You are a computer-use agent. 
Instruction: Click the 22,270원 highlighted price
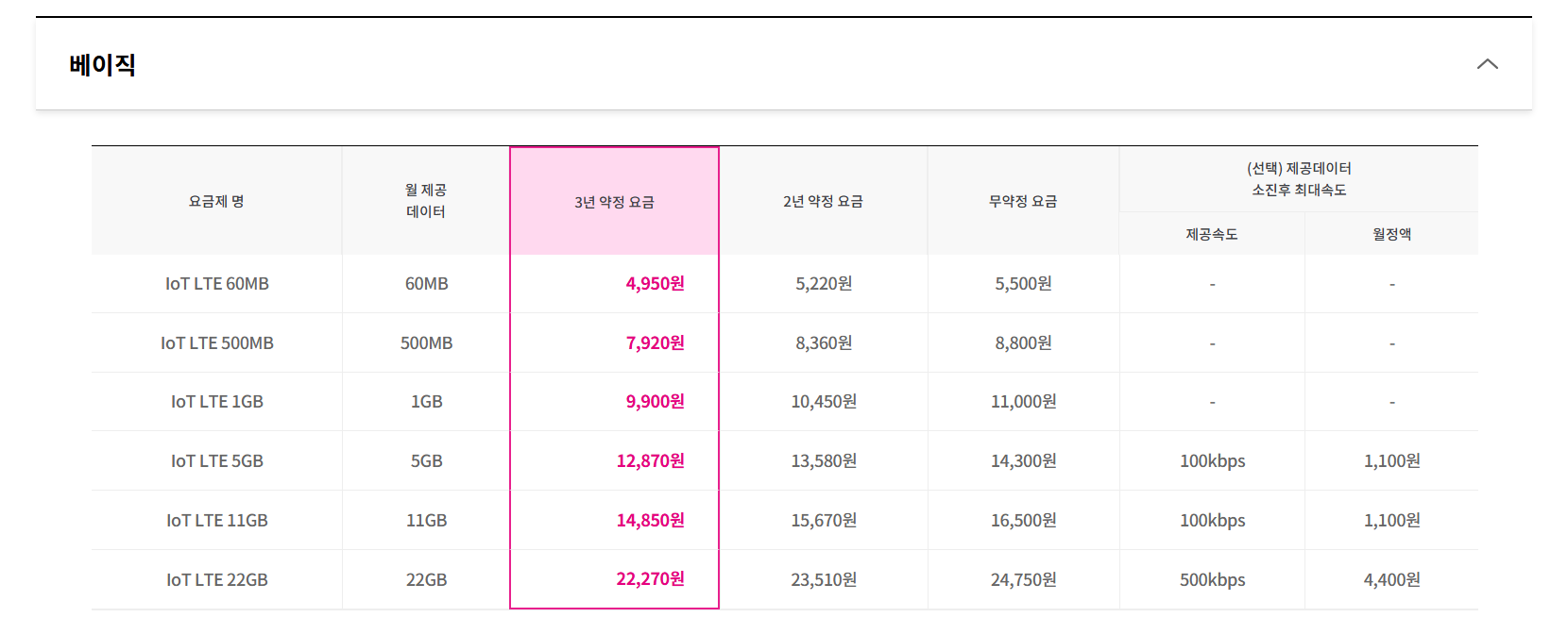coord(650,579)
